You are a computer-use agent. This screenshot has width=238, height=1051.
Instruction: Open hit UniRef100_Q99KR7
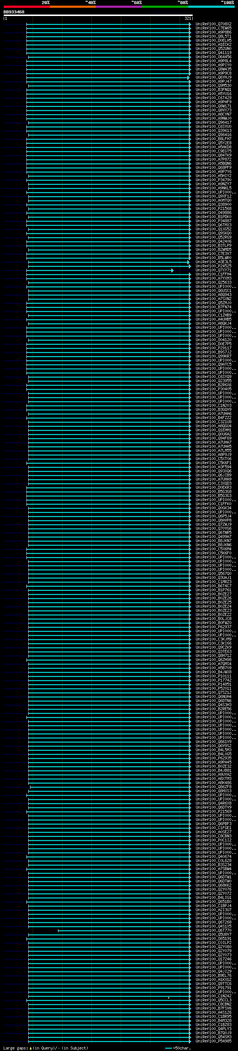tap(213, 356)
